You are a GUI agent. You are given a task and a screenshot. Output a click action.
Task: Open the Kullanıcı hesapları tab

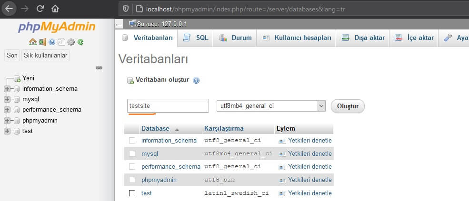[296, 38]
